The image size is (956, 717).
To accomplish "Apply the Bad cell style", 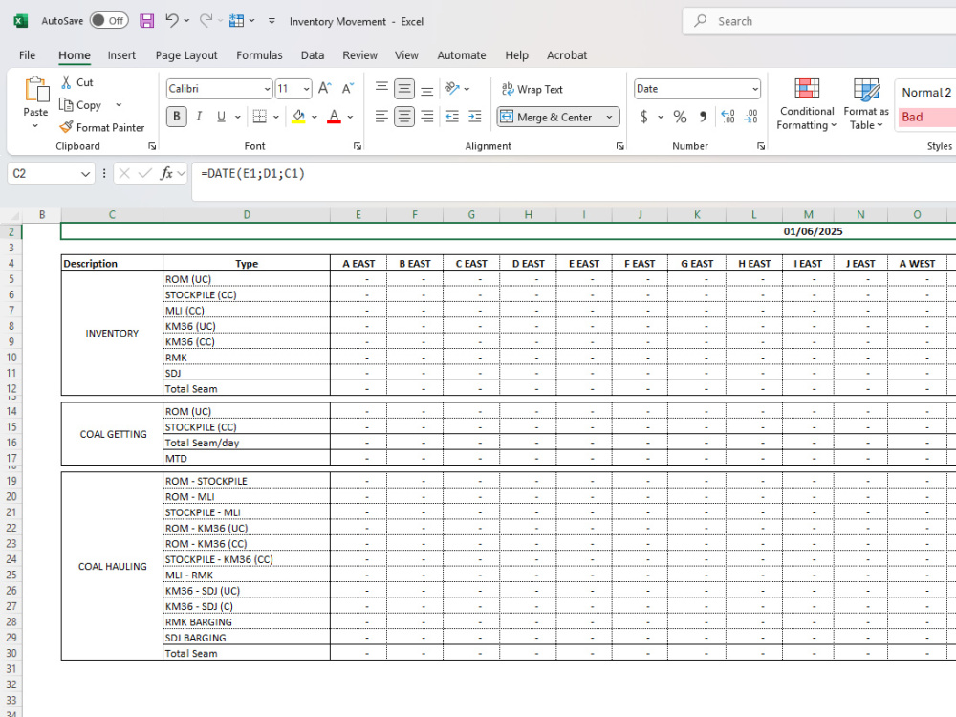I will (x=926, y=117).
